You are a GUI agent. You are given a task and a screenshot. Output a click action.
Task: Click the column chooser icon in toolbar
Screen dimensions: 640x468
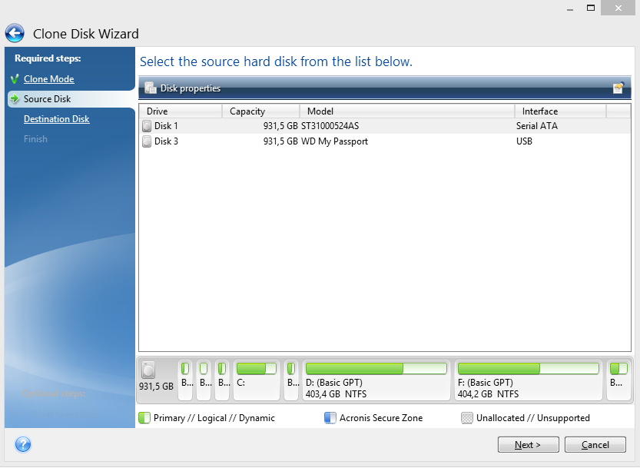[x=618, y=88]
